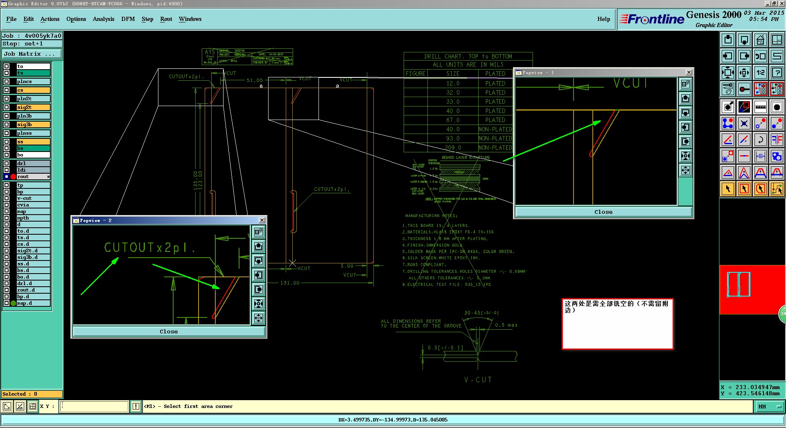
Task: Click the delete feature X icon
Action: 744,123
